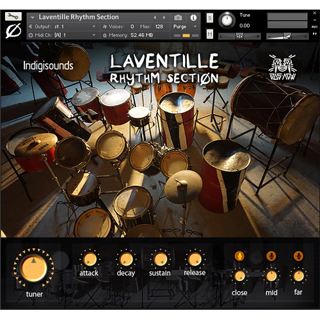Click the Voices count value 0

point(132,27)
